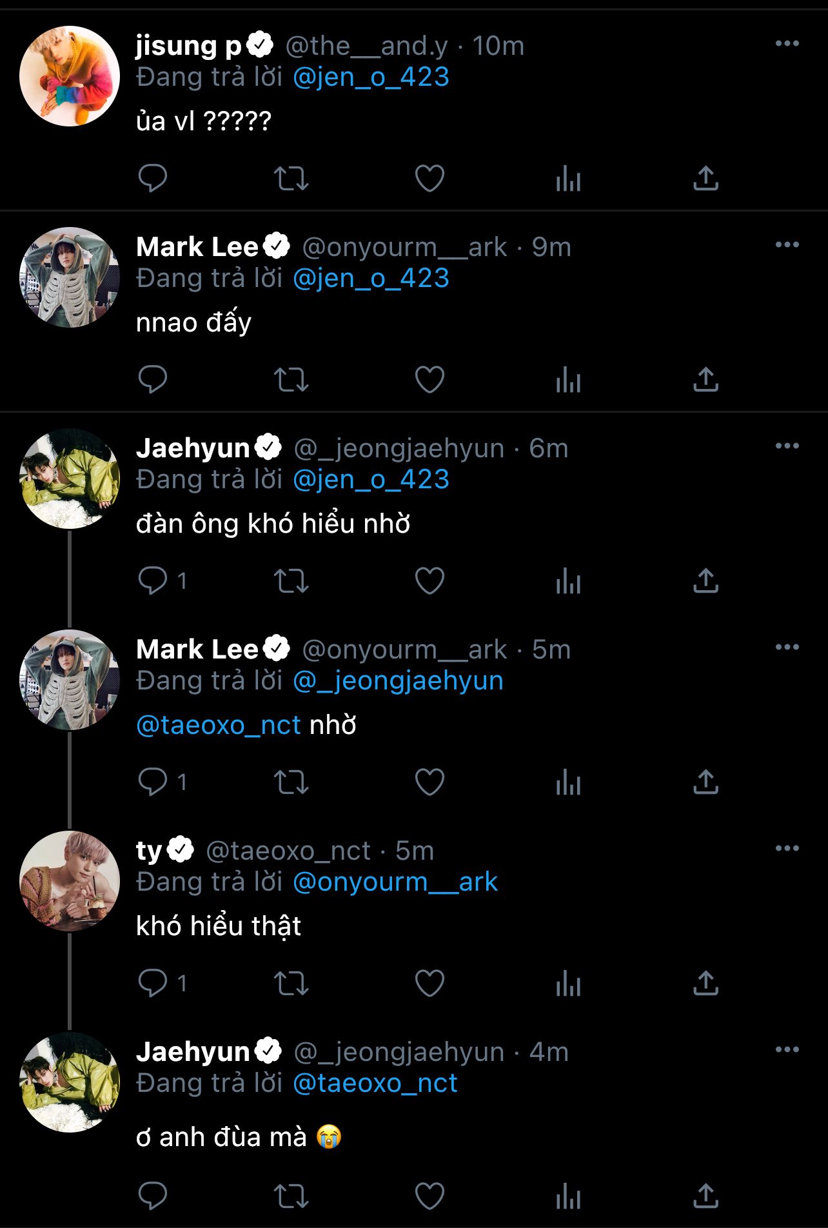Like Jaehyun's "ơ anh đùa mà" tweet
The height and width of the screenshot is (1228, 828).
[x=429, y=1196]
